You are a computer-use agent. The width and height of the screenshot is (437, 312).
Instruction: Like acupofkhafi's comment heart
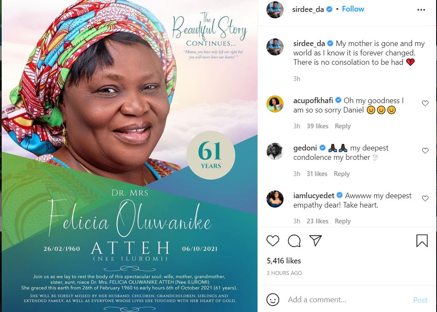coord(425,103)
